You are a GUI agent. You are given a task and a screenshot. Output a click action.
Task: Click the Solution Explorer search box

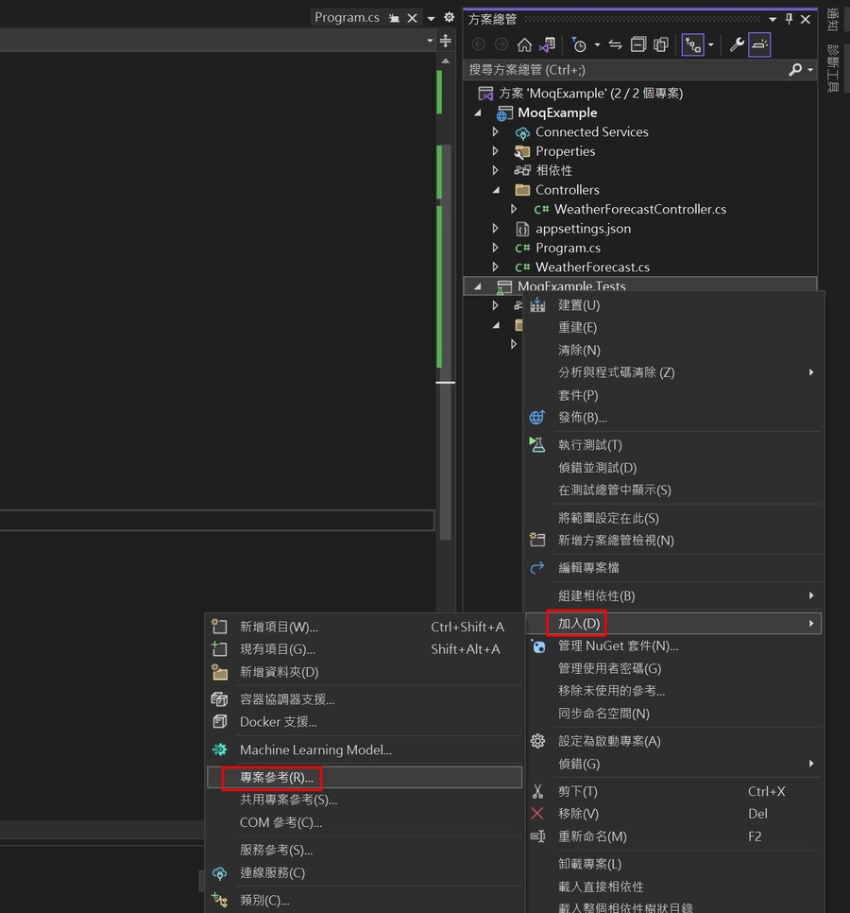pos(623,70)
